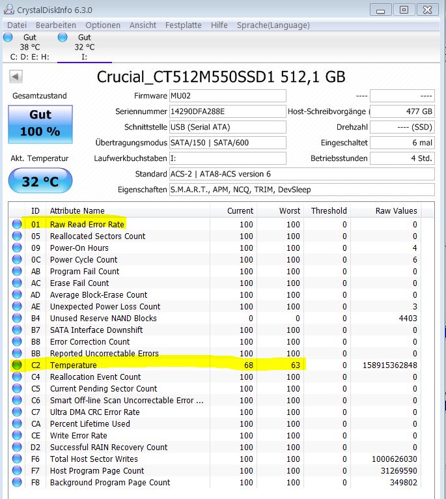Open the Hilfe menu
The width and height of the screenshot is (446, 499).
pos(219,25)
